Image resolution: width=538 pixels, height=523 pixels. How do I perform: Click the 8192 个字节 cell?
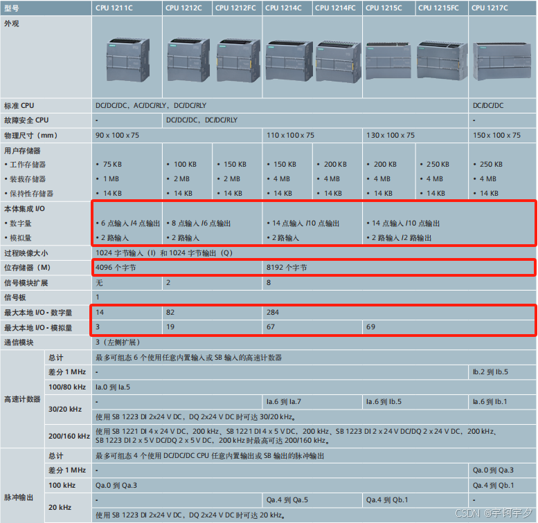click(400, 268)
